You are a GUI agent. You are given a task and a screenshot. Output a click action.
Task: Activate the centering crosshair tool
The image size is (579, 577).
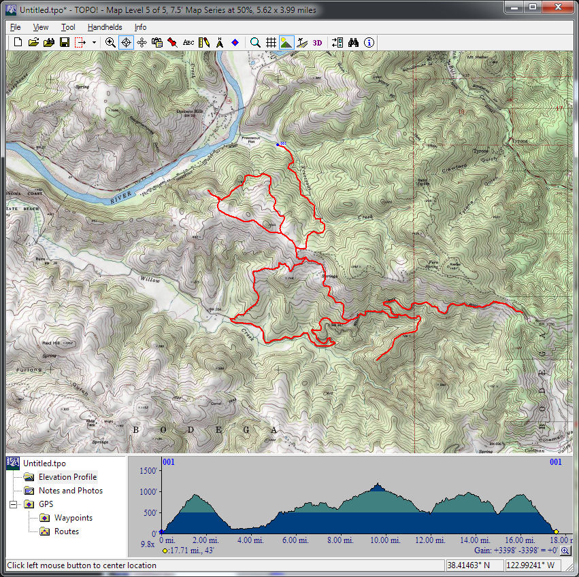pos(126,42)
